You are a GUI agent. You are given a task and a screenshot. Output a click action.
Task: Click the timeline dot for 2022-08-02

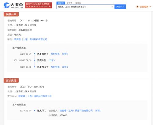(35, 67)
